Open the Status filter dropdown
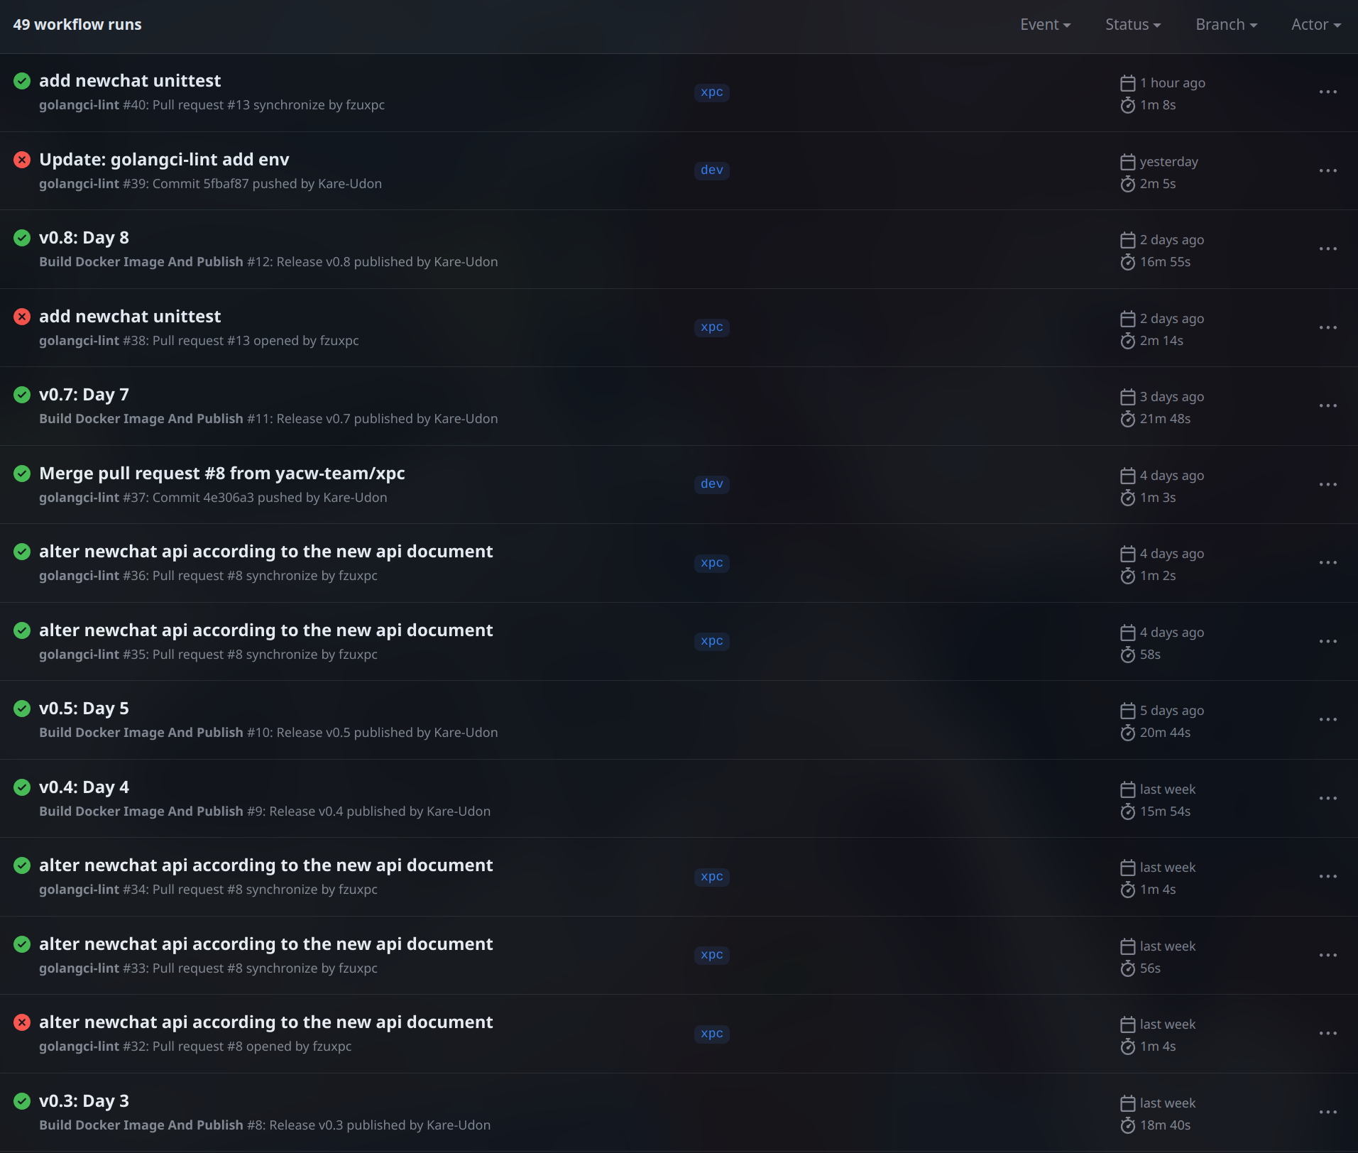Viewport: 1358px width, 1153px height. tap(1133, 25)
